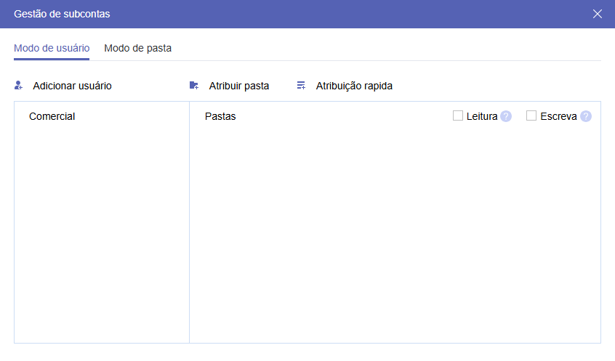
Task: Open the help tooltip beside Escreva
Action: (x=586, y=116)
